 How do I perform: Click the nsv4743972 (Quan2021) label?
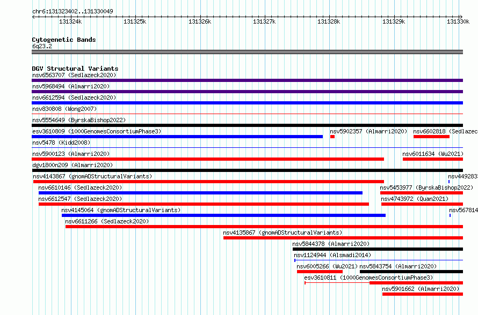point(415,199)
